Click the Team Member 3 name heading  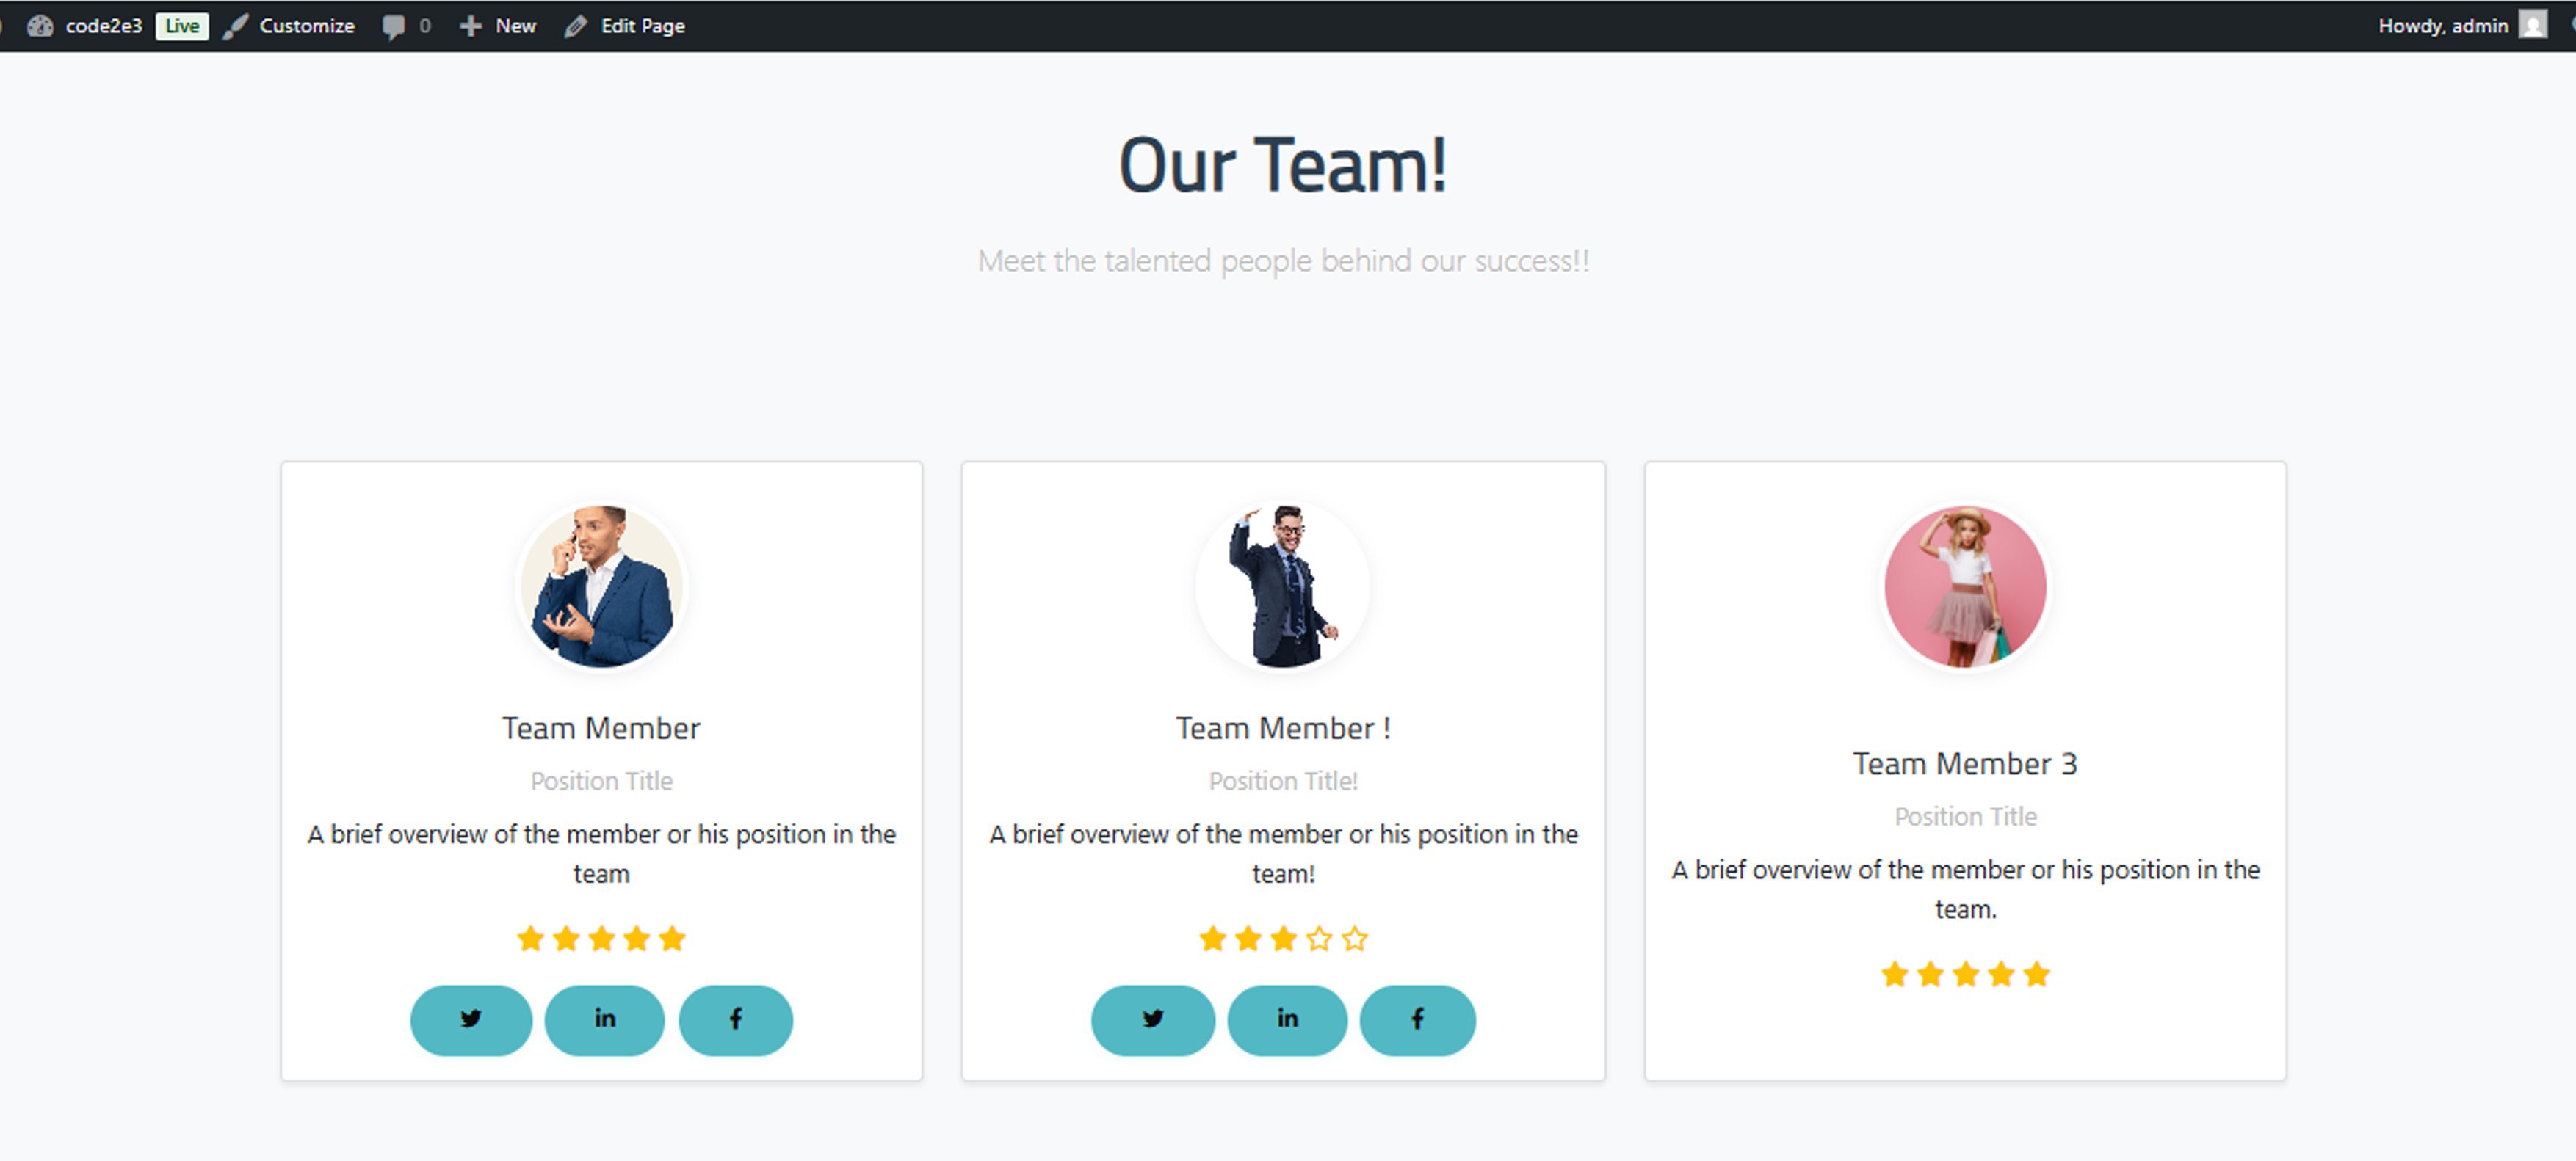[1964, 765]
